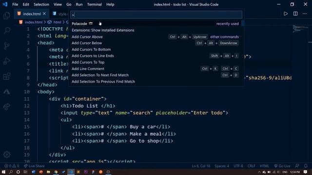Open the Search view in activity bar
The image size is (312, 175).
(7, 30)
